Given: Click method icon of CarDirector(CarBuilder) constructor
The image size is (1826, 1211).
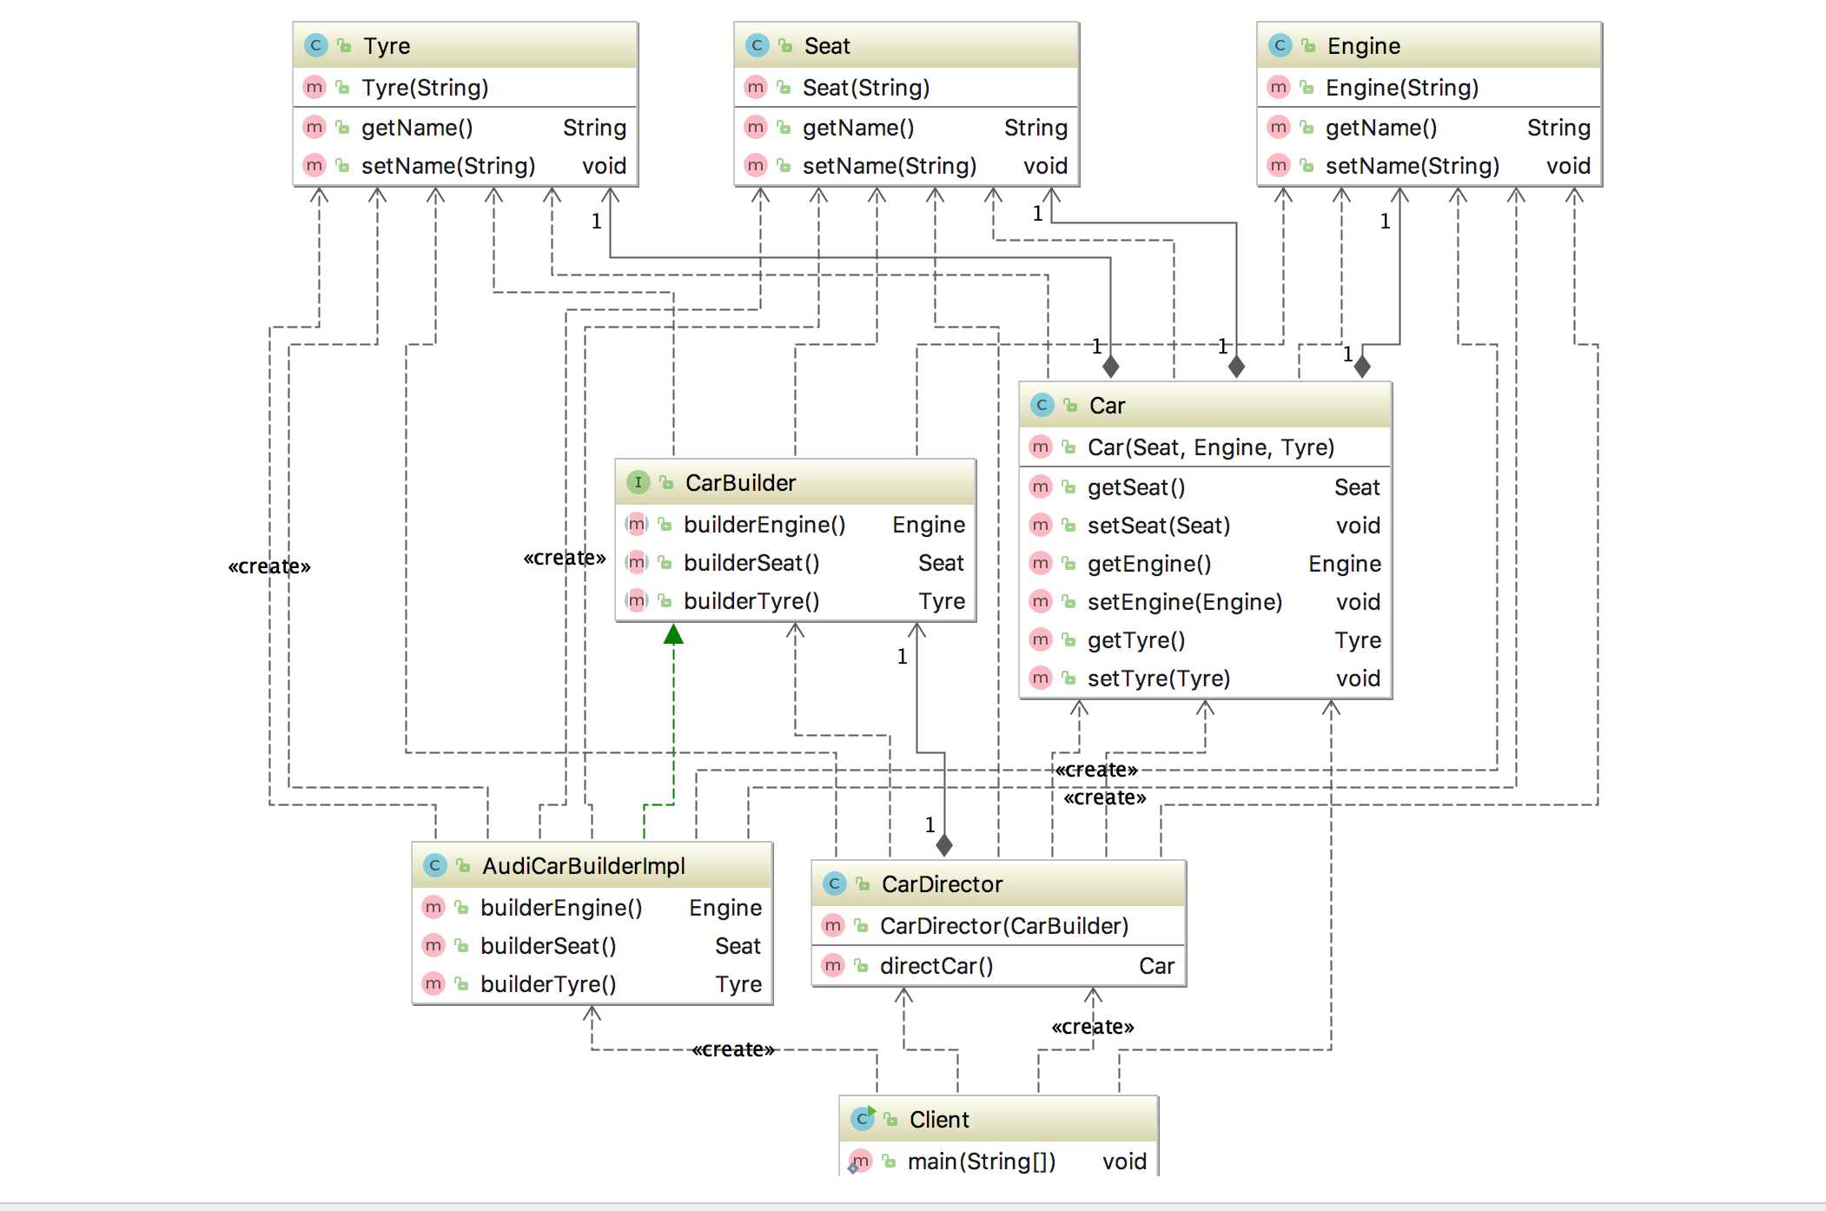Looking at the screenshot, I should click(833, 925).
